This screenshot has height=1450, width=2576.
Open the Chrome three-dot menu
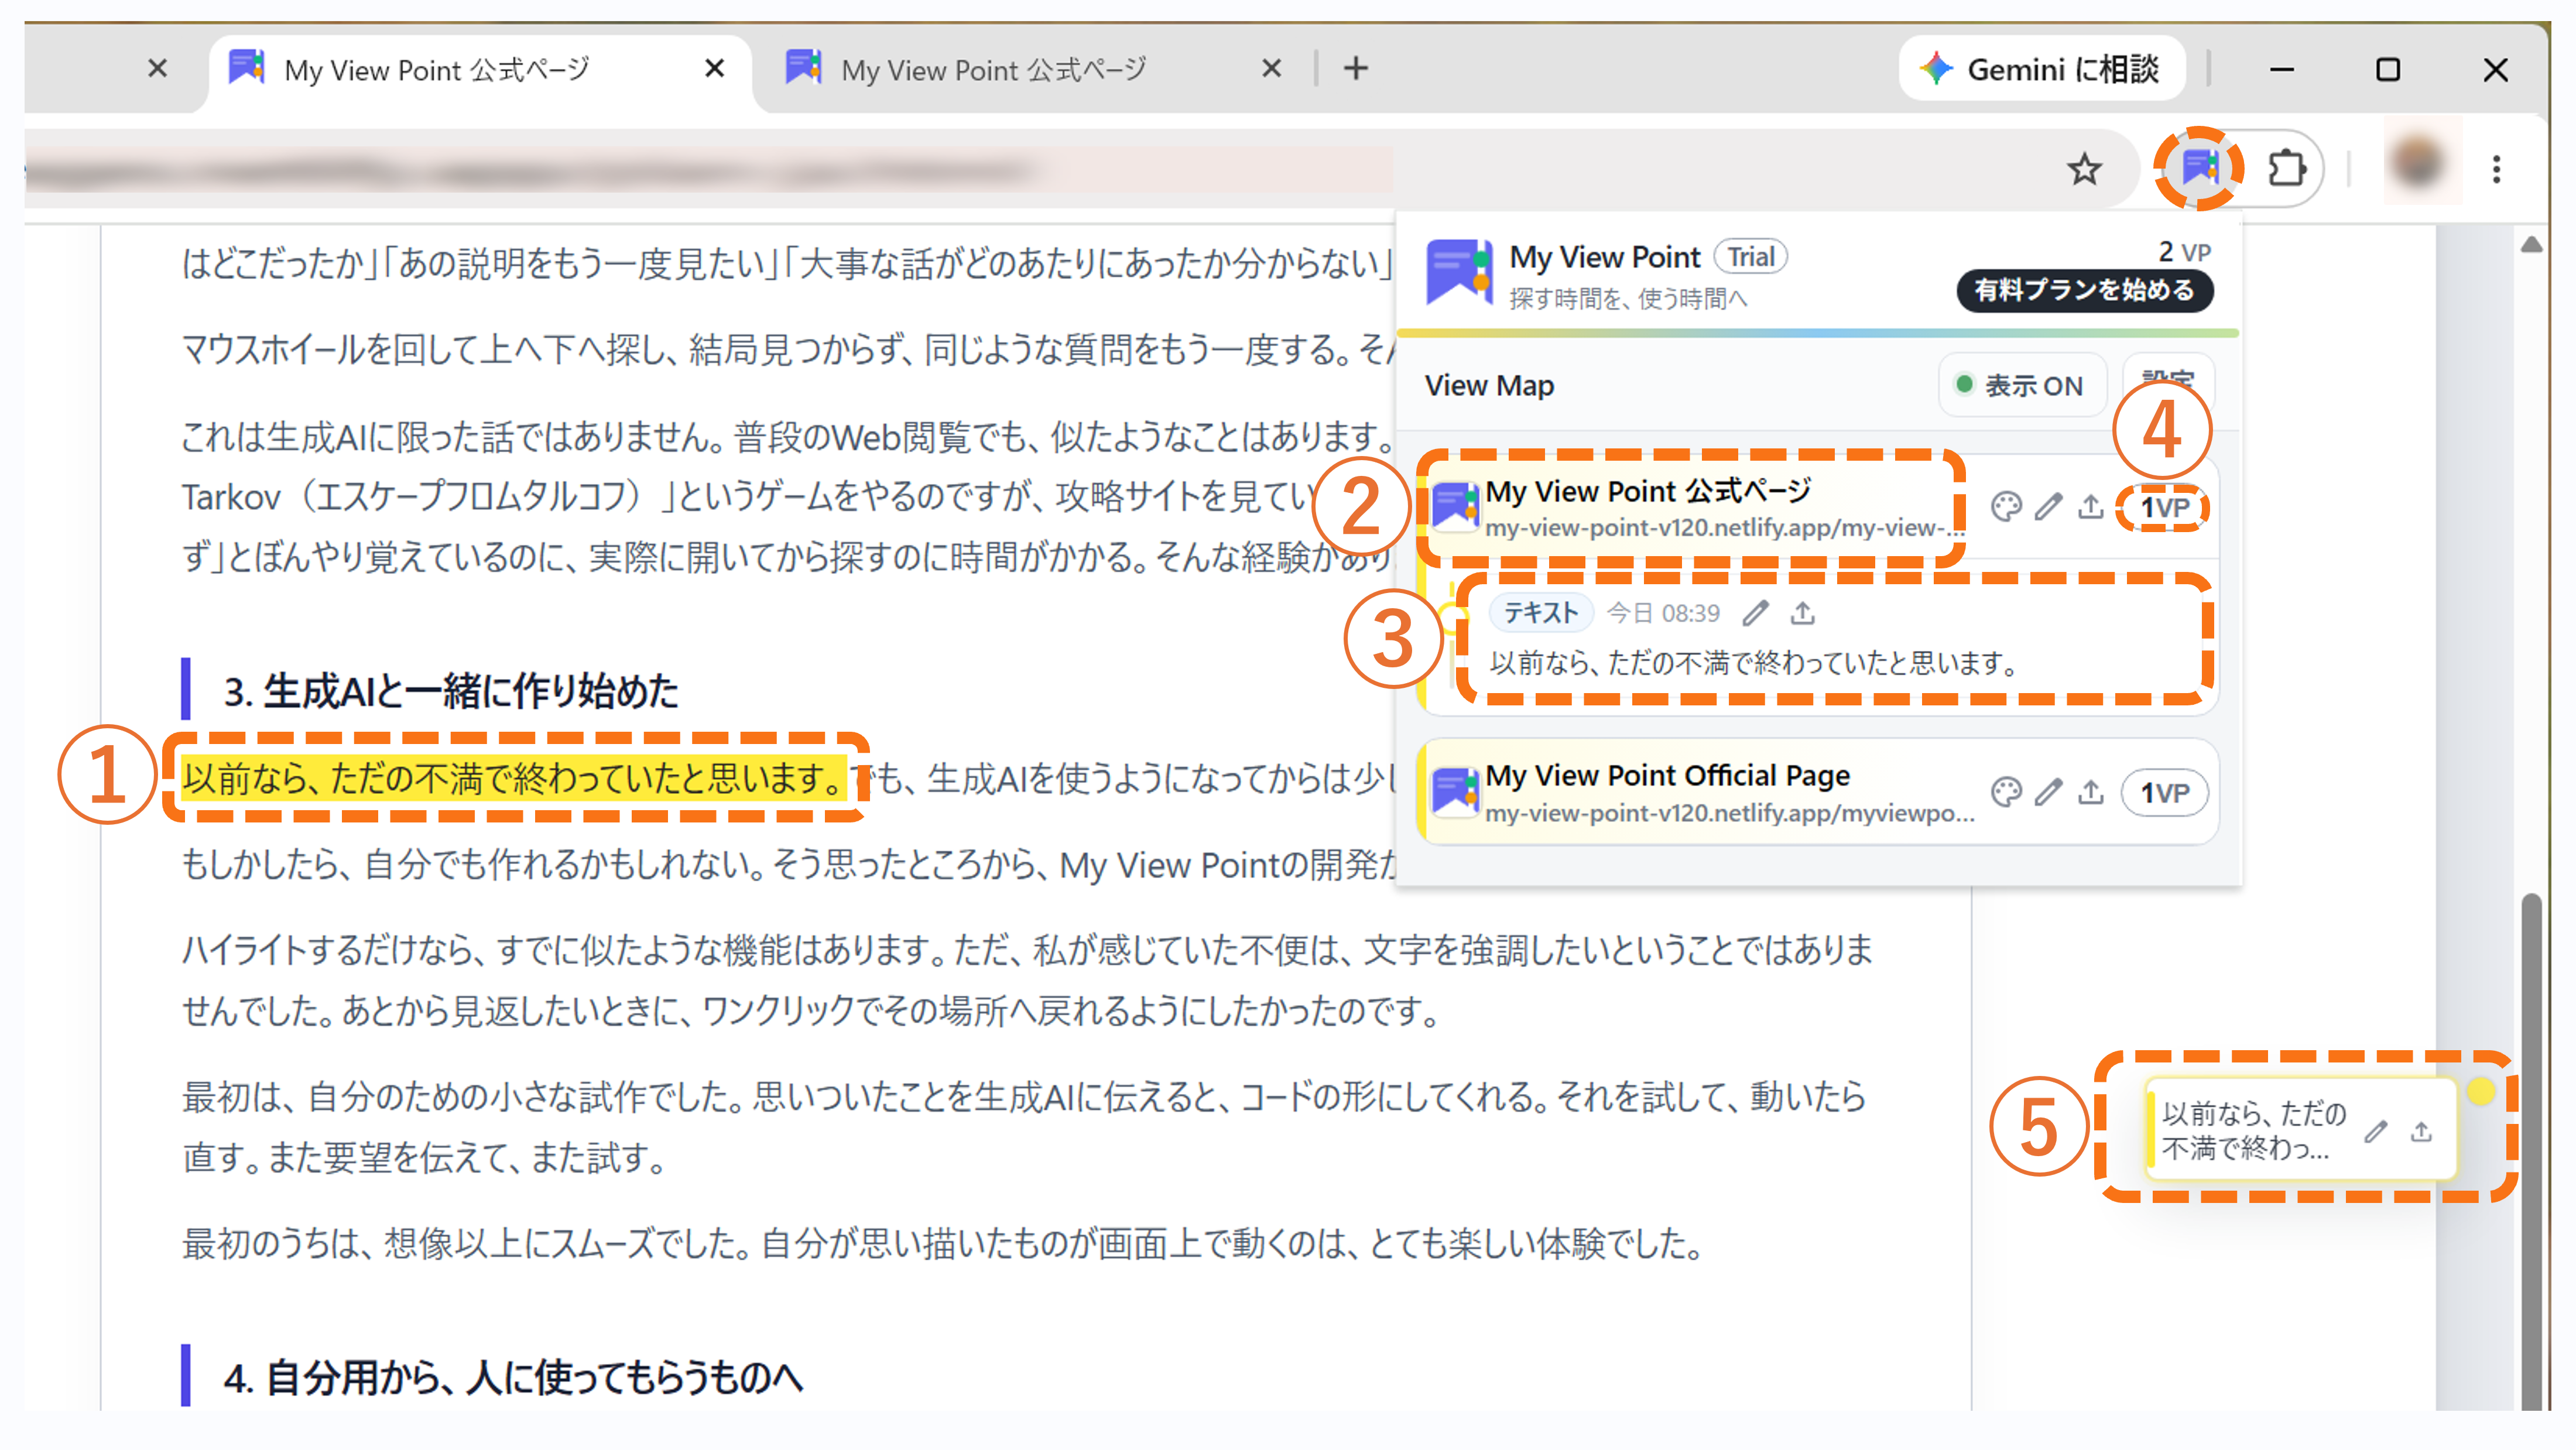coord(2496,169)
